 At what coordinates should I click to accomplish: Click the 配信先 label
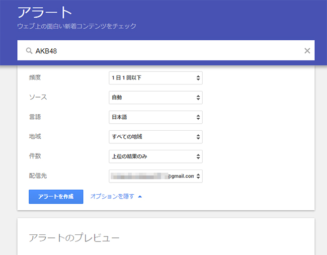click(x=38, y=176)
